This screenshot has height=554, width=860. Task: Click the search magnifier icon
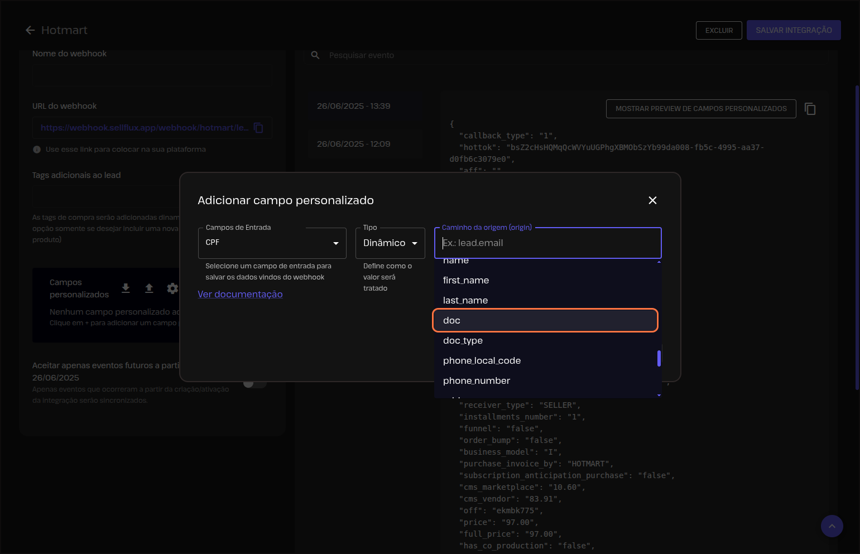click(x=315, y=55)
